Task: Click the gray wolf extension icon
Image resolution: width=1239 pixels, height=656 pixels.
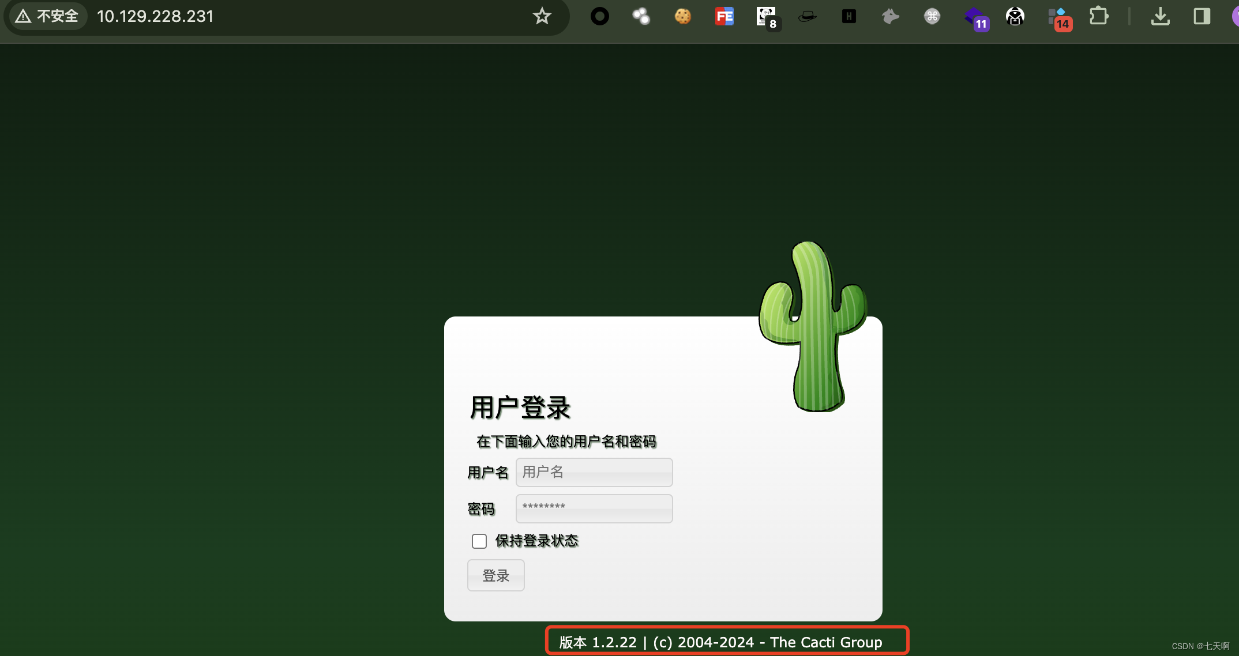Action: pos(891,16)
